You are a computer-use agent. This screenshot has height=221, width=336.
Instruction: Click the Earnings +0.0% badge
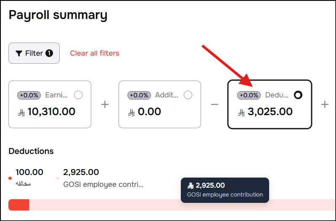29,95
